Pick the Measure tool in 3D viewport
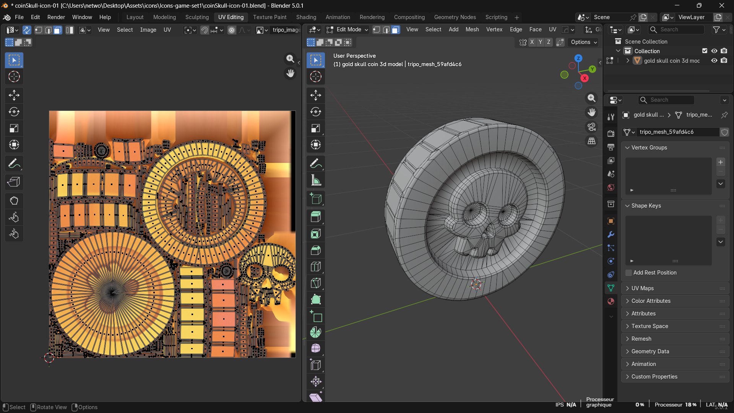Viewport: 734px width, 413px height. (x=316, y=180)
